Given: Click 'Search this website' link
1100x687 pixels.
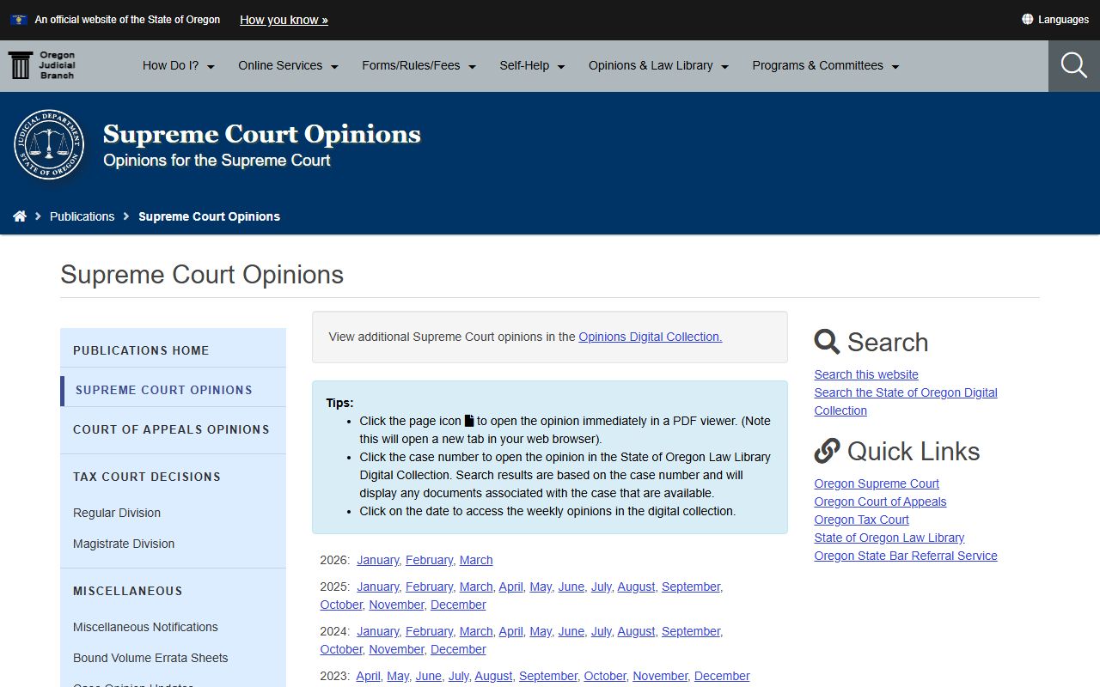Looking at the screenshot, I should tap(866, 374).
